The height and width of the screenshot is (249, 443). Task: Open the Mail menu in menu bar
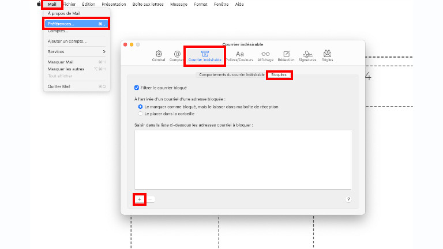52,4
